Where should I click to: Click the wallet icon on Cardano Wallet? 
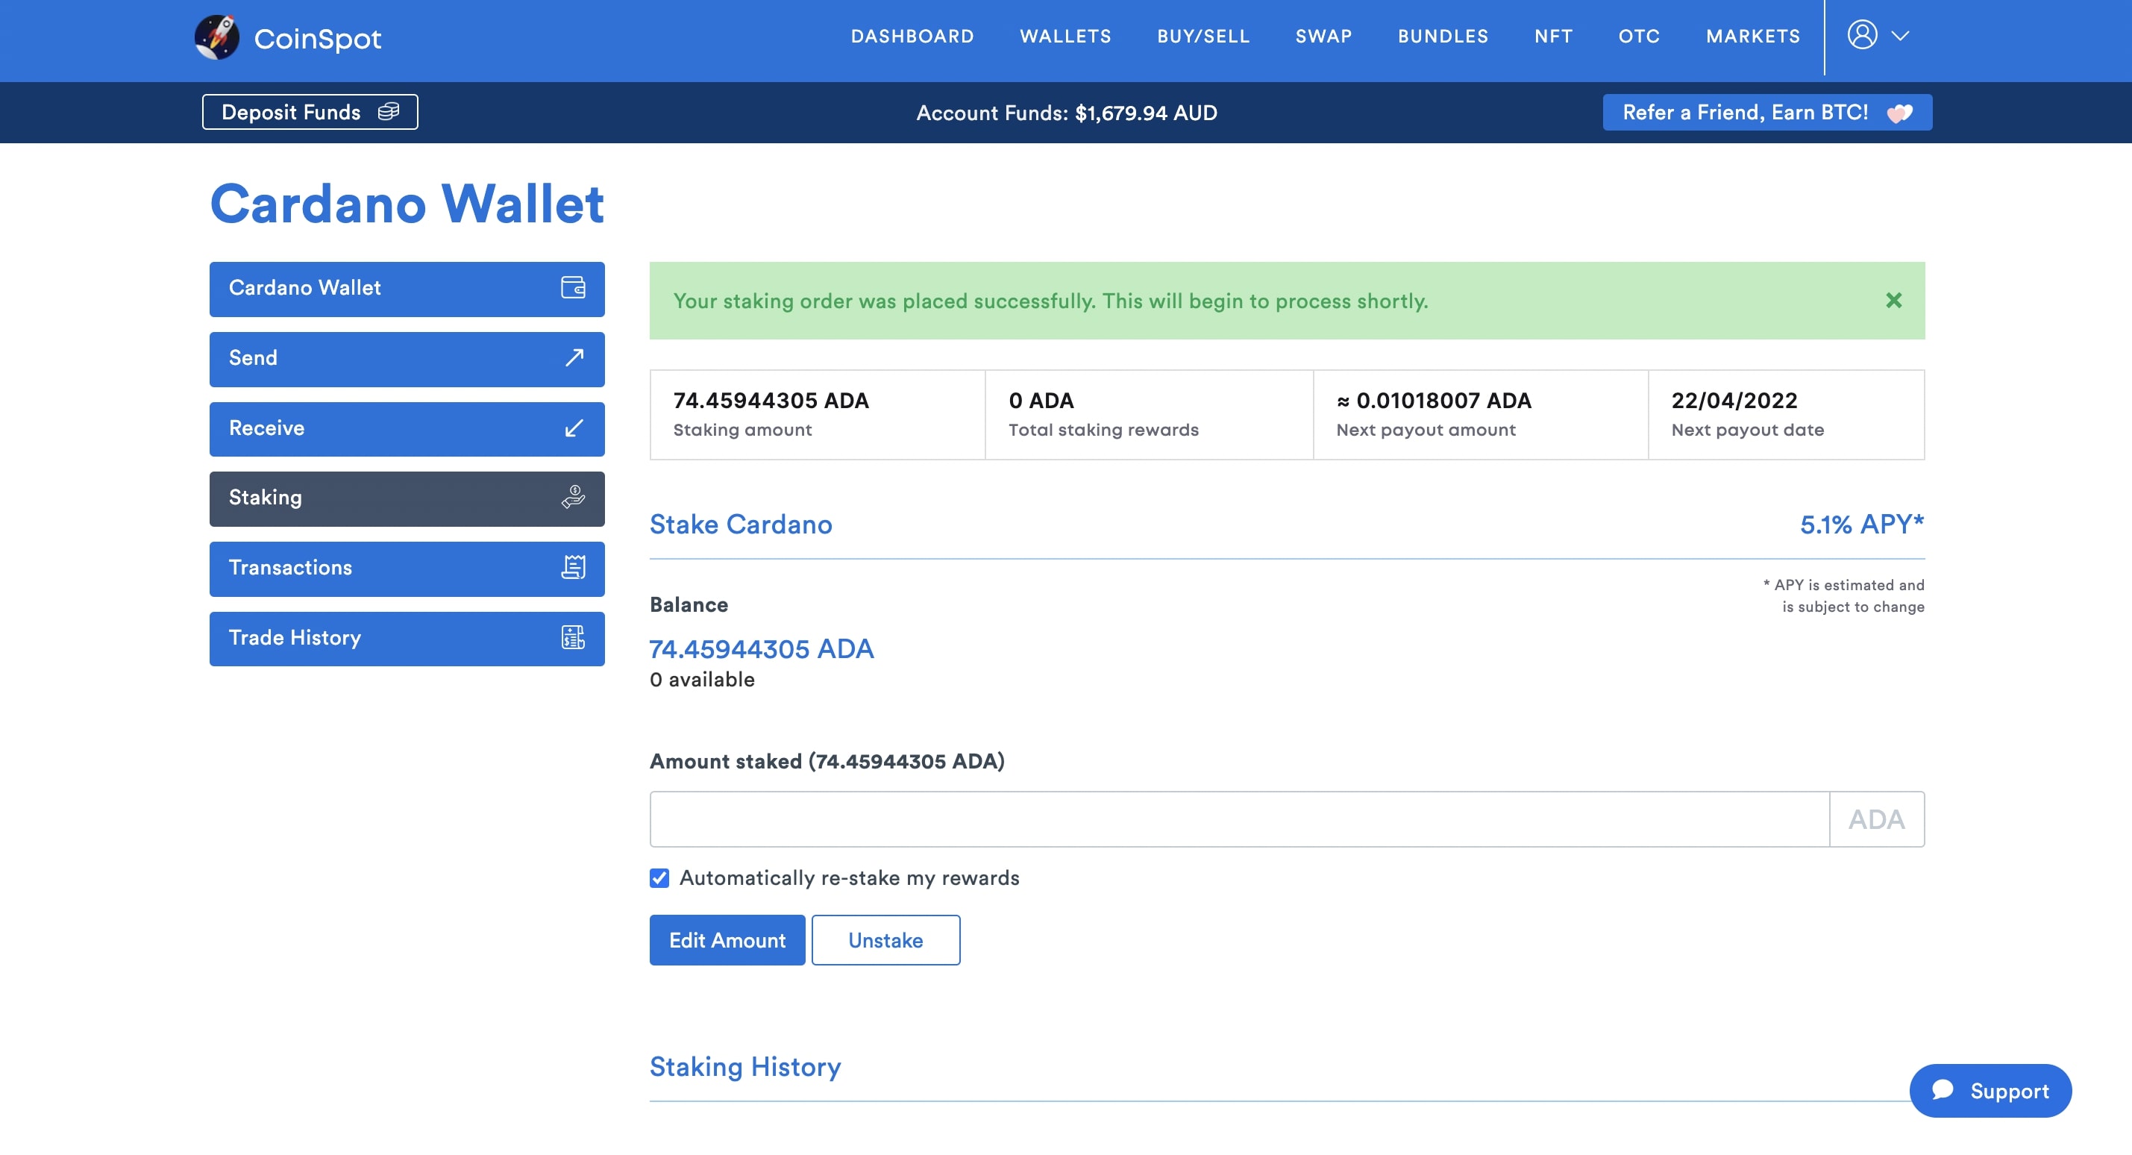[573, 288]
